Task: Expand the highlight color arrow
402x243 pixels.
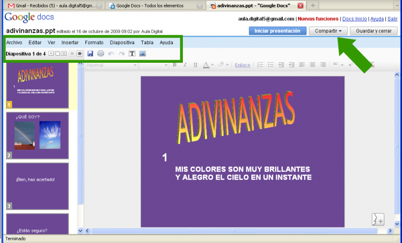Action: (x=227, y=65)
